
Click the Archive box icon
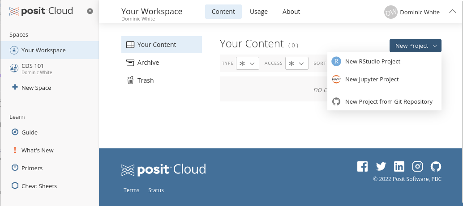(130, 63)
